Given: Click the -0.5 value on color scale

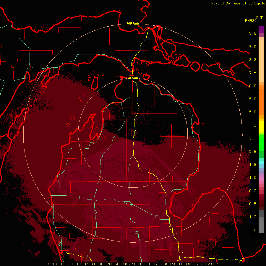Looking at the screenshot, I should click(252, 204).
